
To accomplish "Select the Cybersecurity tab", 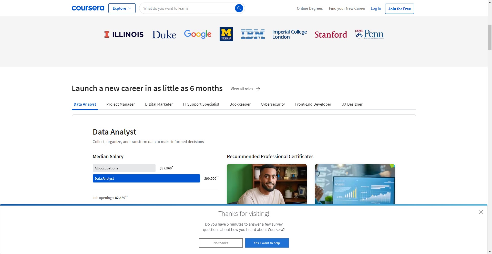I will [273, 104].
